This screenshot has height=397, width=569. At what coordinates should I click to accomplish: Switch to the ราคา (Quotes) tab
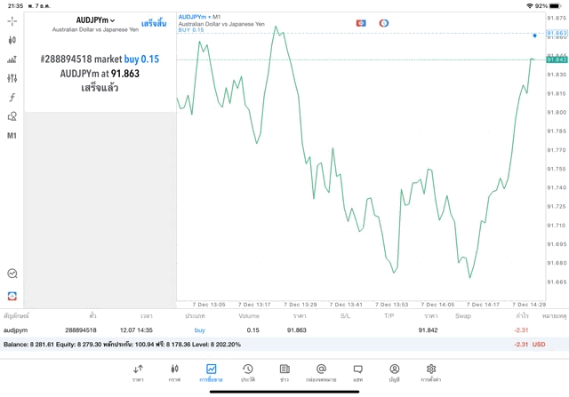pos(138,373)
